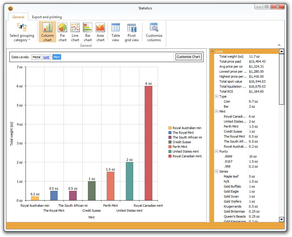Collapse the Gold group header
The width and height of the screenshot is (292, 237).
click(212, 51)
